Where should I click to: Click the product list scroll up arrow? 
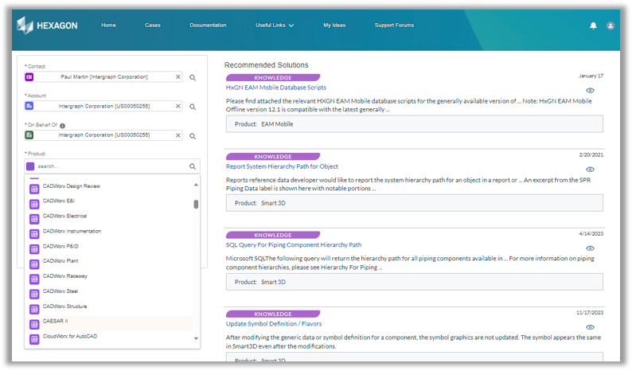(196, 185)
